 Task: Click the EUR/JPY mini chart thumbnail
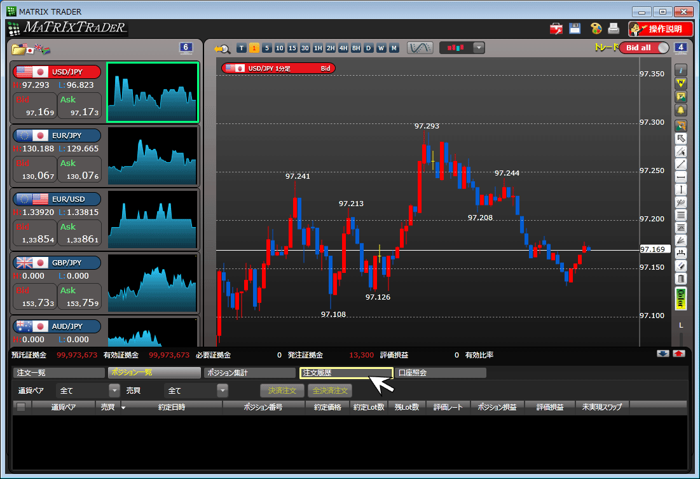pos(153,155)
